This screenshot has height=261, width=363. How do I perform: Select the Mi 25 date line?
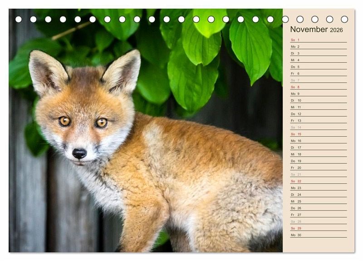318,202
